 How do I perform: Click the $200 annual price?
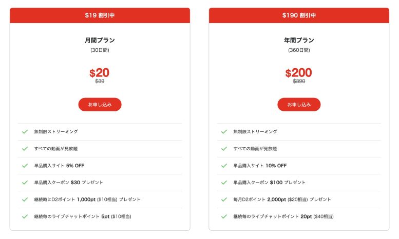tap(299, 73)
